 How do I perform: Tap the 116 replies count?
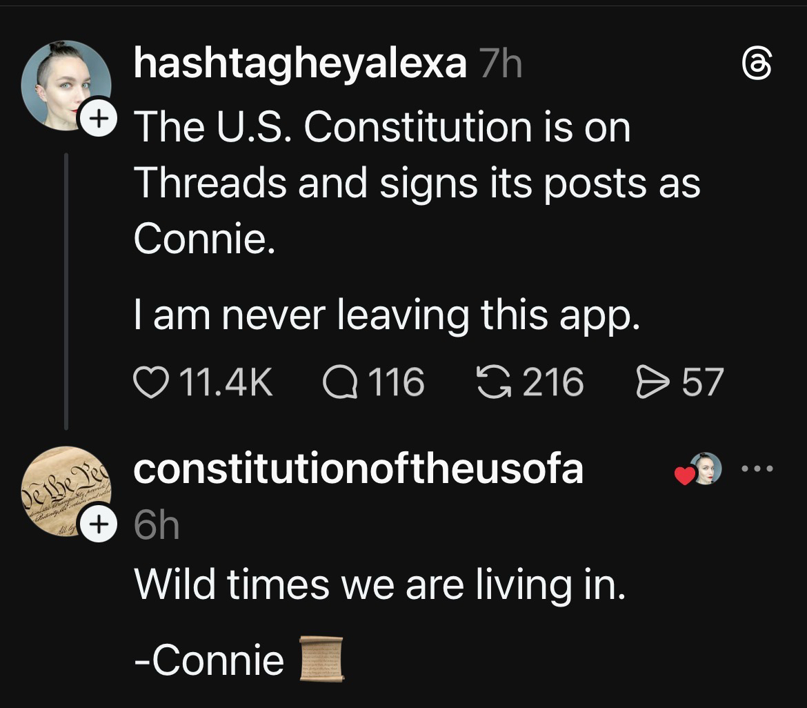396,382
